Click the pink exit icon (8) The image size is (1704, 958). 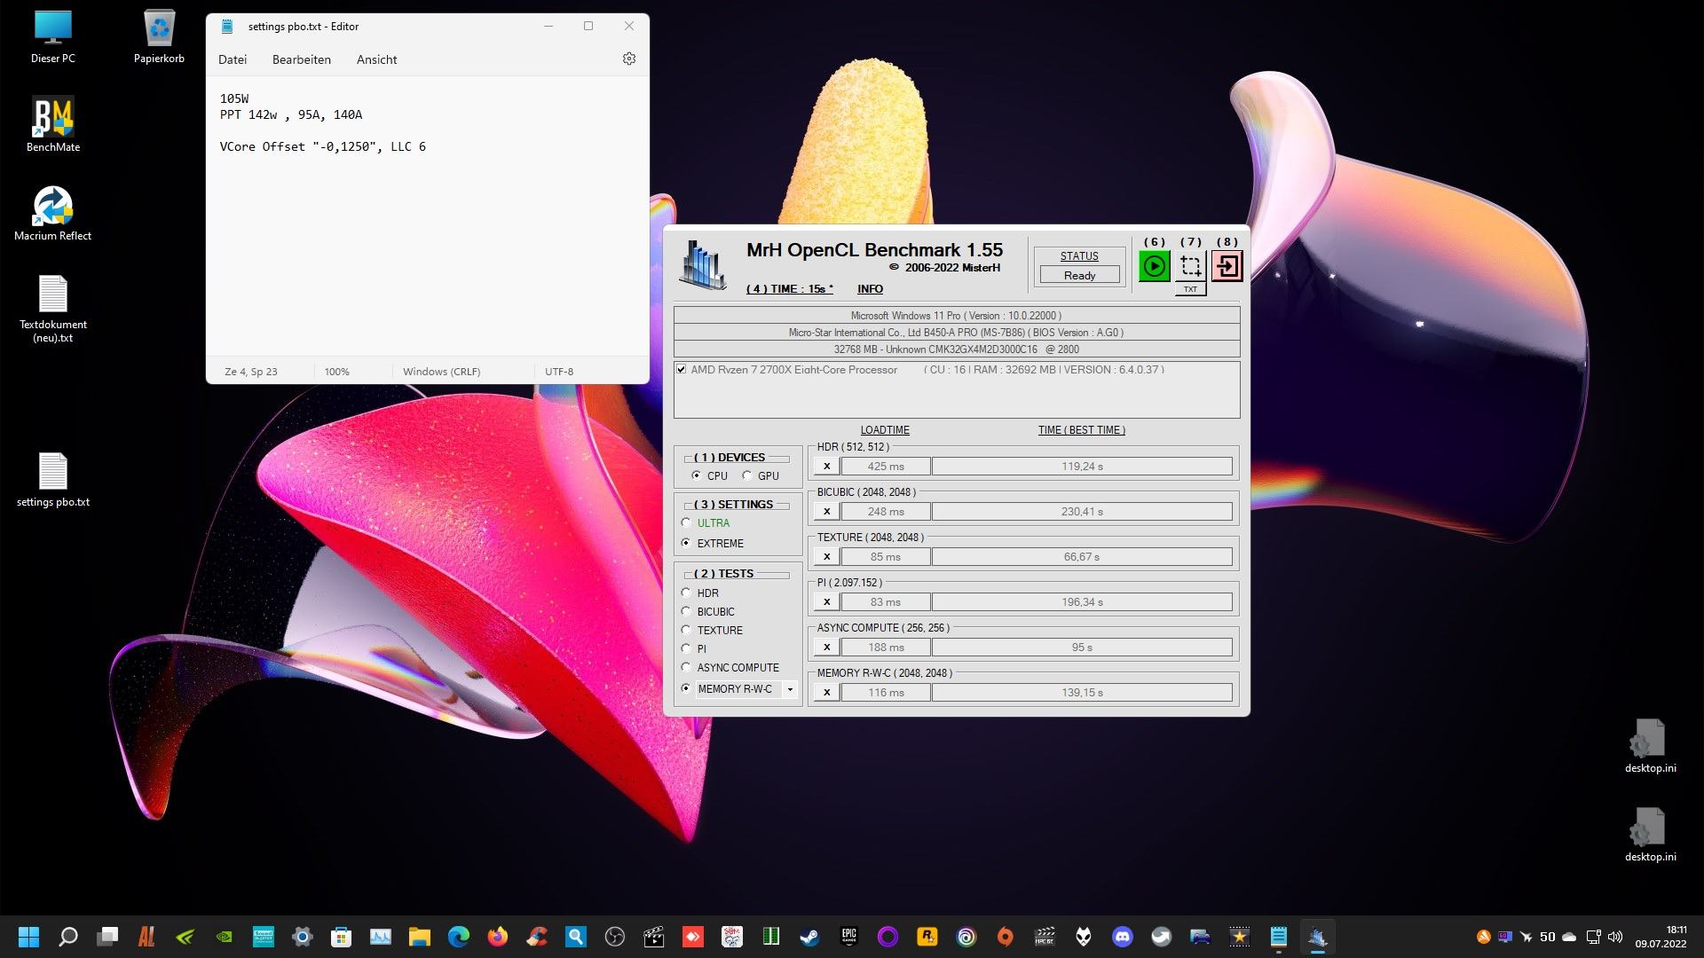tap(1227, 266)
